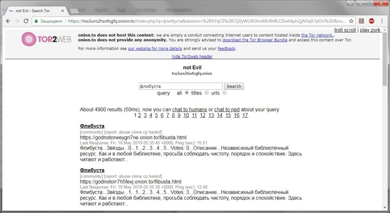Click the 'play zork' link

point(370,30)
